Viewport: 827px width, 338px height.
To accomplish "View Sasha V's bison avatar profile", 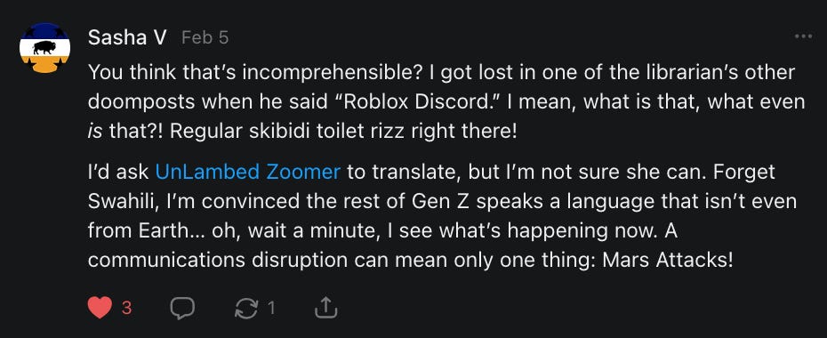I will click(x=44, y=48).
